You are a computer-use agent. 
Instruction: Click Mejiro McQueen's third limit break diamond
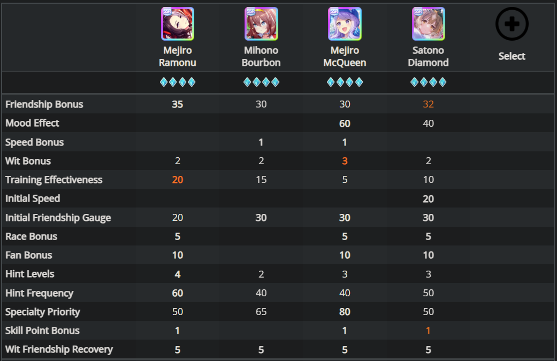349,82
